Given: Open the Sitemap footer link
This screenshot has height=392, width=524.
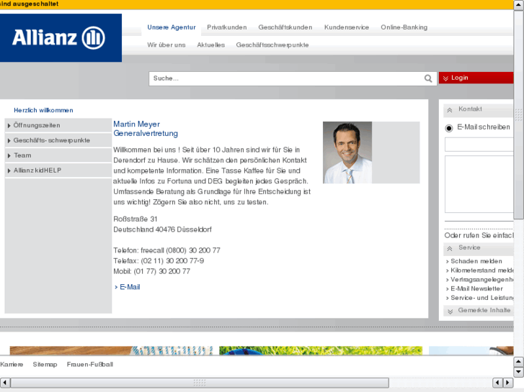Looking at the screenshot, I should (x=45, y=365).
